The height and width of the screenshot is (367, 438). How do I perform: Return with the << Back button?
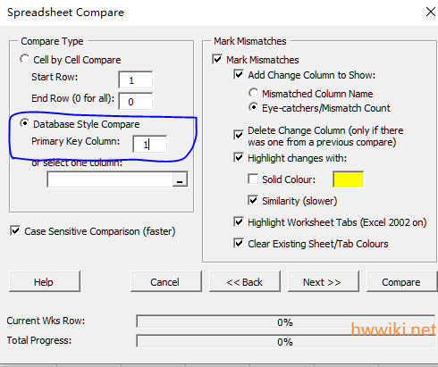pos(245,281)
